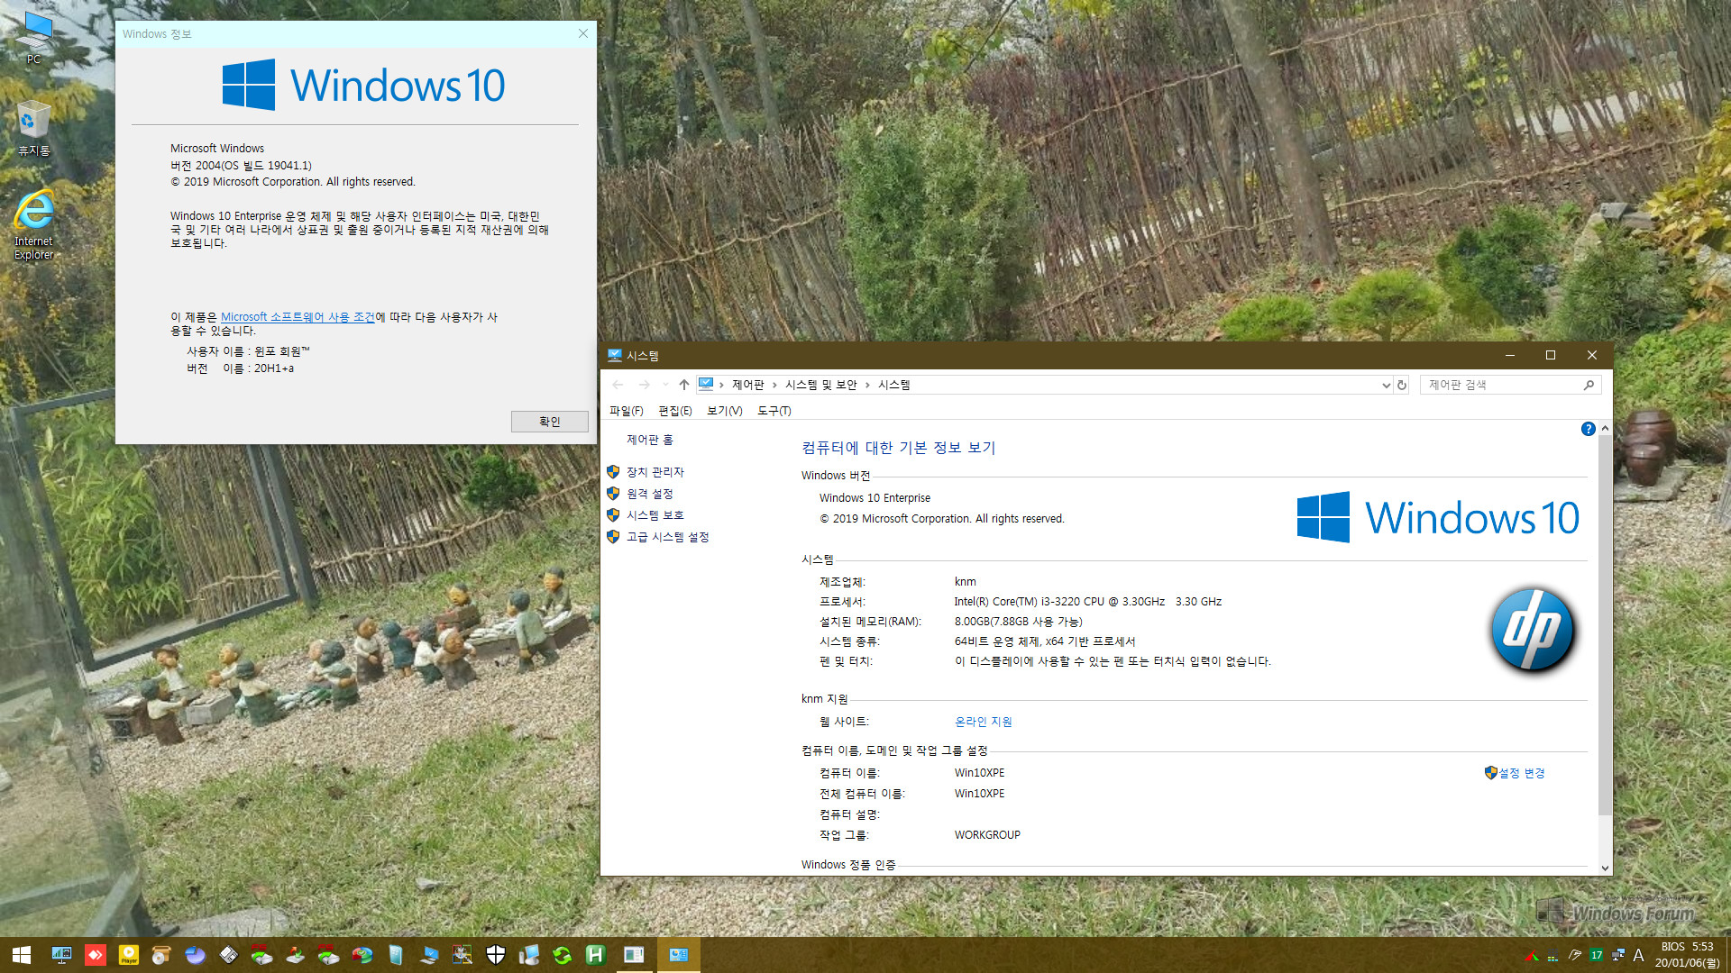Click the IME A language indicator

click(x=1639, y=955)
